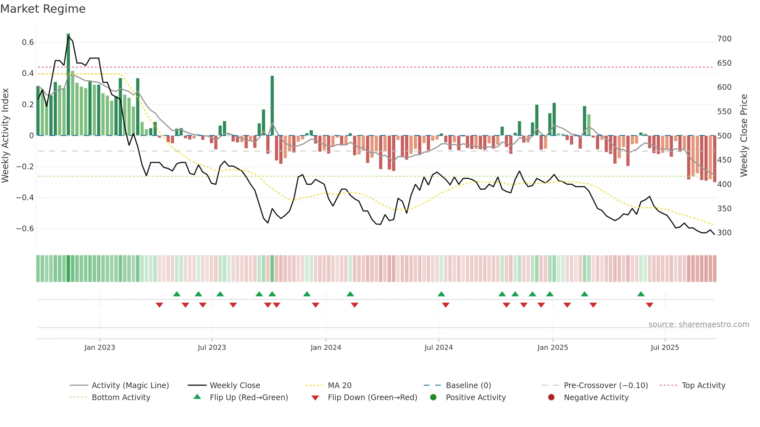Click the Pre-Crossover (−0.10) legend entry
Screen dimensions: 760x427
[595, 385]
